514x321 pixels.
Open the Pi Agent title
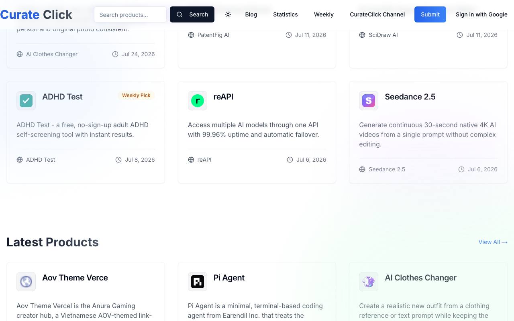coord(229,278)
